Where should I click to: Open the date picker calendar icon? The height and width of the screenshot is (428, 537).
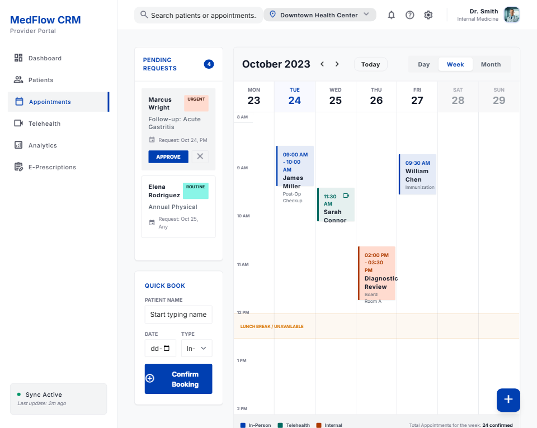click(167, 348)
